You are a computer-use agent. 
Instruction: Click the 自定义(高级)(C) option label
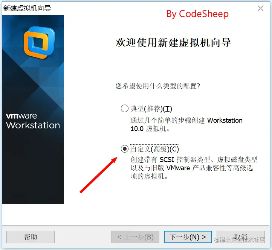(x=154, y=149)
